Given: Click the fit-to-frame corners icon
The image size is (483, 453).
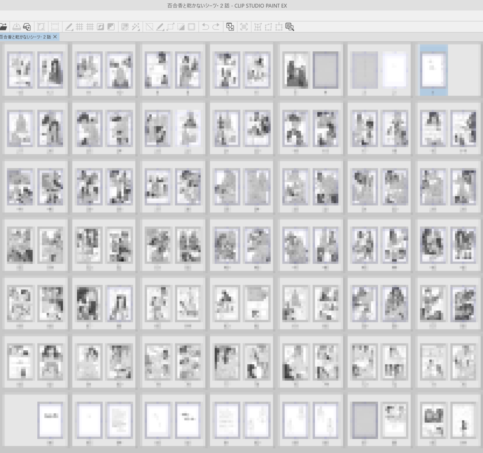Looking at the screenshot, I should [244, 27].
